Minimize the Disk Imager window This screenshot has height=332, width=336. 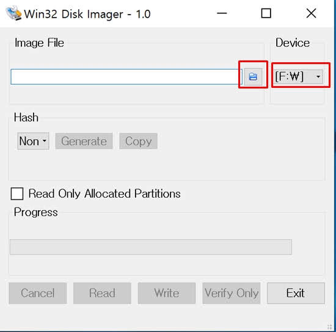click(222, 13)
